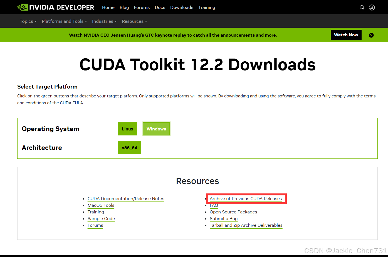Open the search function
The image size is (388, 257).
[x=362, y=7]
